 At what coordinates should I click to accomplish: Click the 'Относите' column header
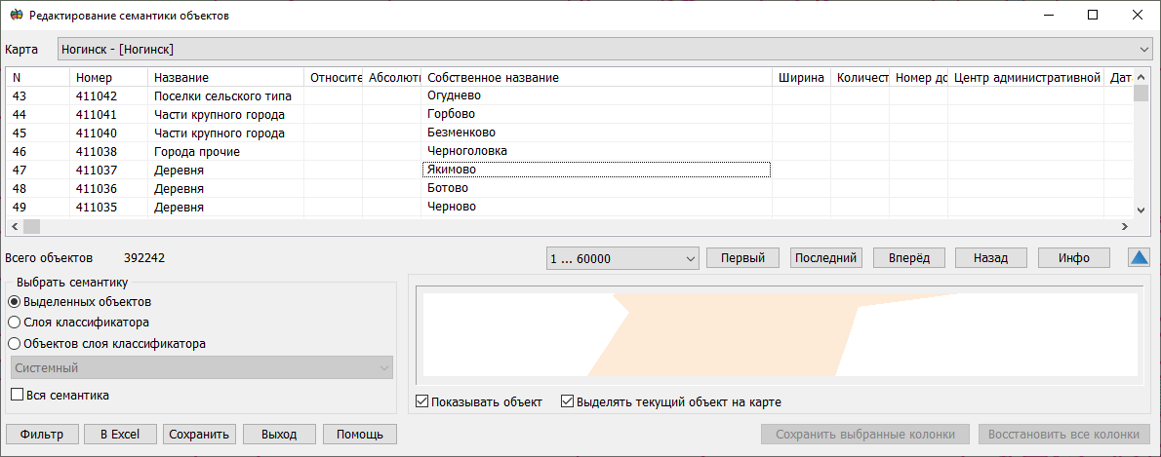(x=334, y=78)
